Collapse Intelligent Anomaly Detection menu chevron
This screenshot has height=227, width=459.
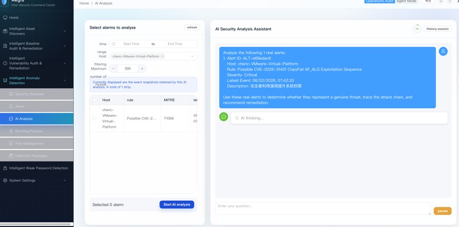[65, 80]
